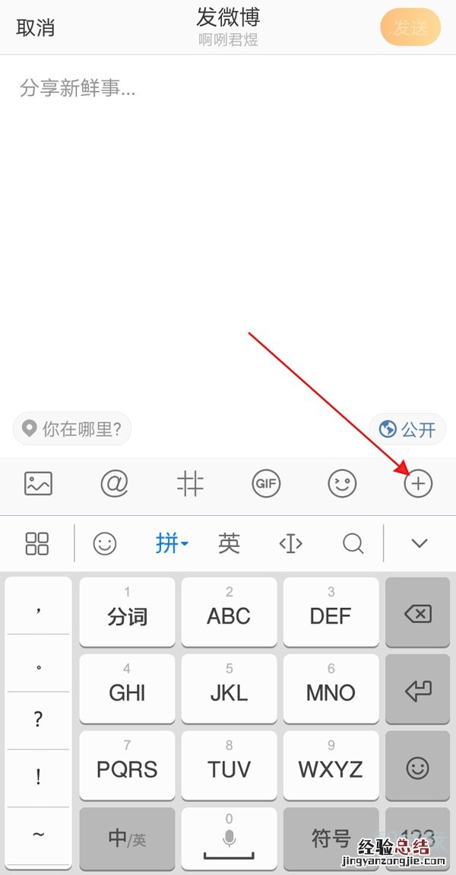Tap the 发送 send button
456x875 pixels.
pos(411,27)
